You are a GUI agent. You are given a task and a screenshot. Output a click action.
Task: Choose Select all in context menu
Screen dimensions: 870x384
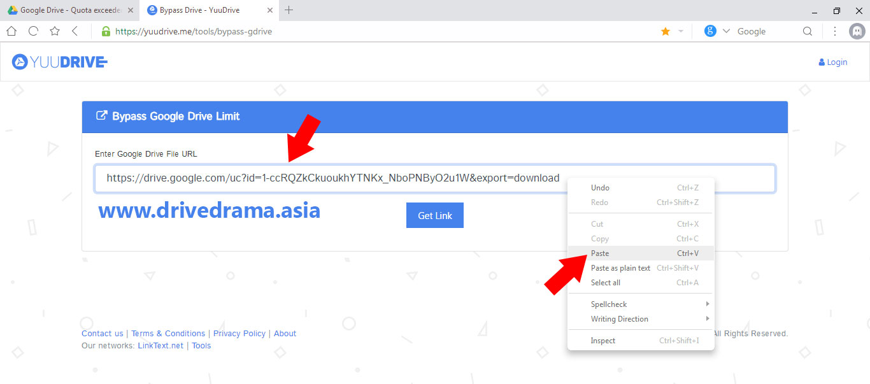tap(641, 283)
